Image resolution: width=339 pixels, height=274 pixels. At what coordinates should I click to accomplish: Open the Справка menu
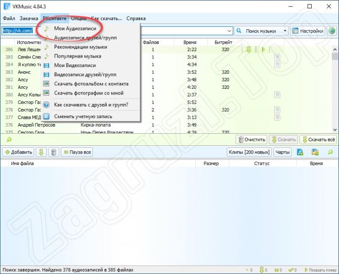point(136,19)
